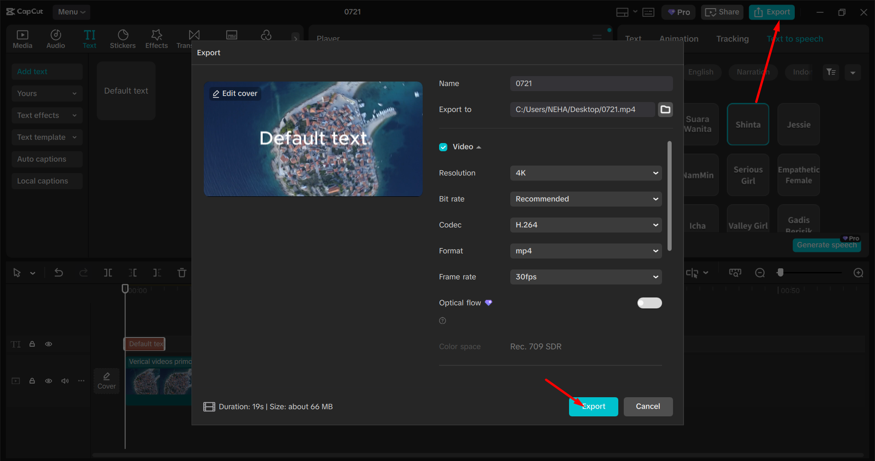Select the Narration voice filter
Screen dimensions: 875x461
(x=753, y=72)
